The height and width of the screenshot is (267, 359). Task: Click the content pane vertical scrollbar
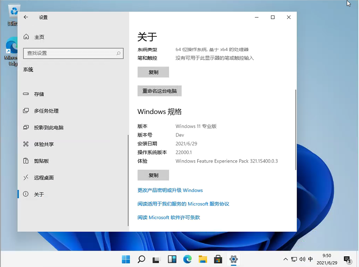(295, 129)
